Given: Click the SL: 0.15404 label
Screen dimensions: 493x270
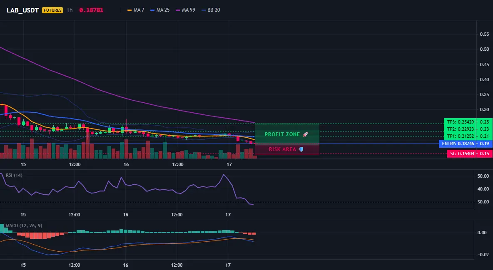Looking at the screenshot, I should [461, 154].
